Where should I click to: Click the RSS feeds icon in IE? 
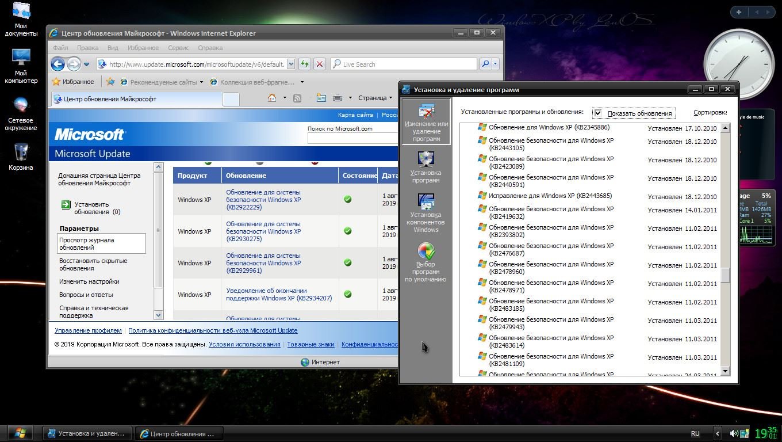[x=297, y=98]
